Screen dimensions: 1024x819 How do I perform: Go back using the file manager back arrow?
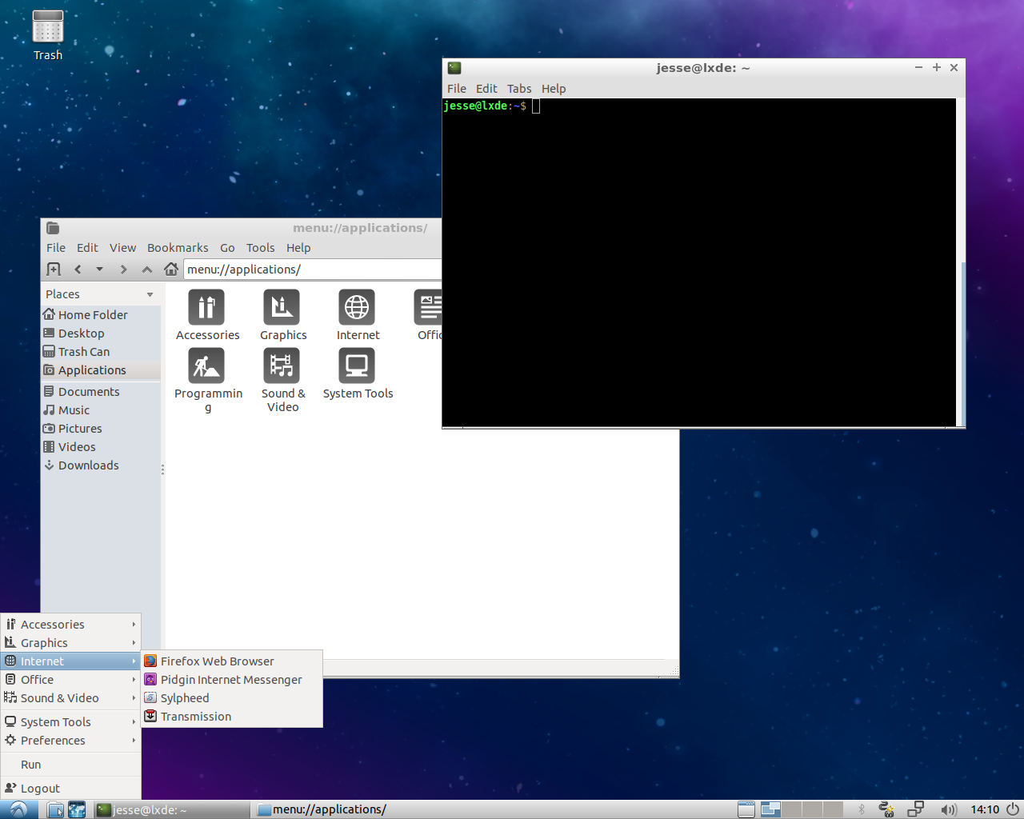click(78, 270)
